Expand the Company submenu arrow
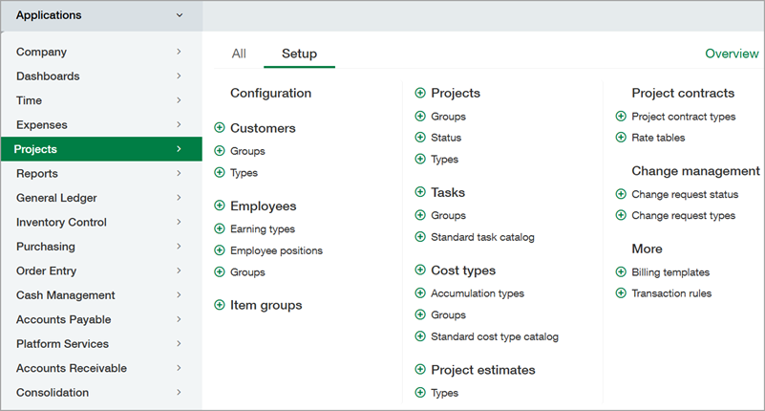This screenshot has width=765, height=411. 179,52
